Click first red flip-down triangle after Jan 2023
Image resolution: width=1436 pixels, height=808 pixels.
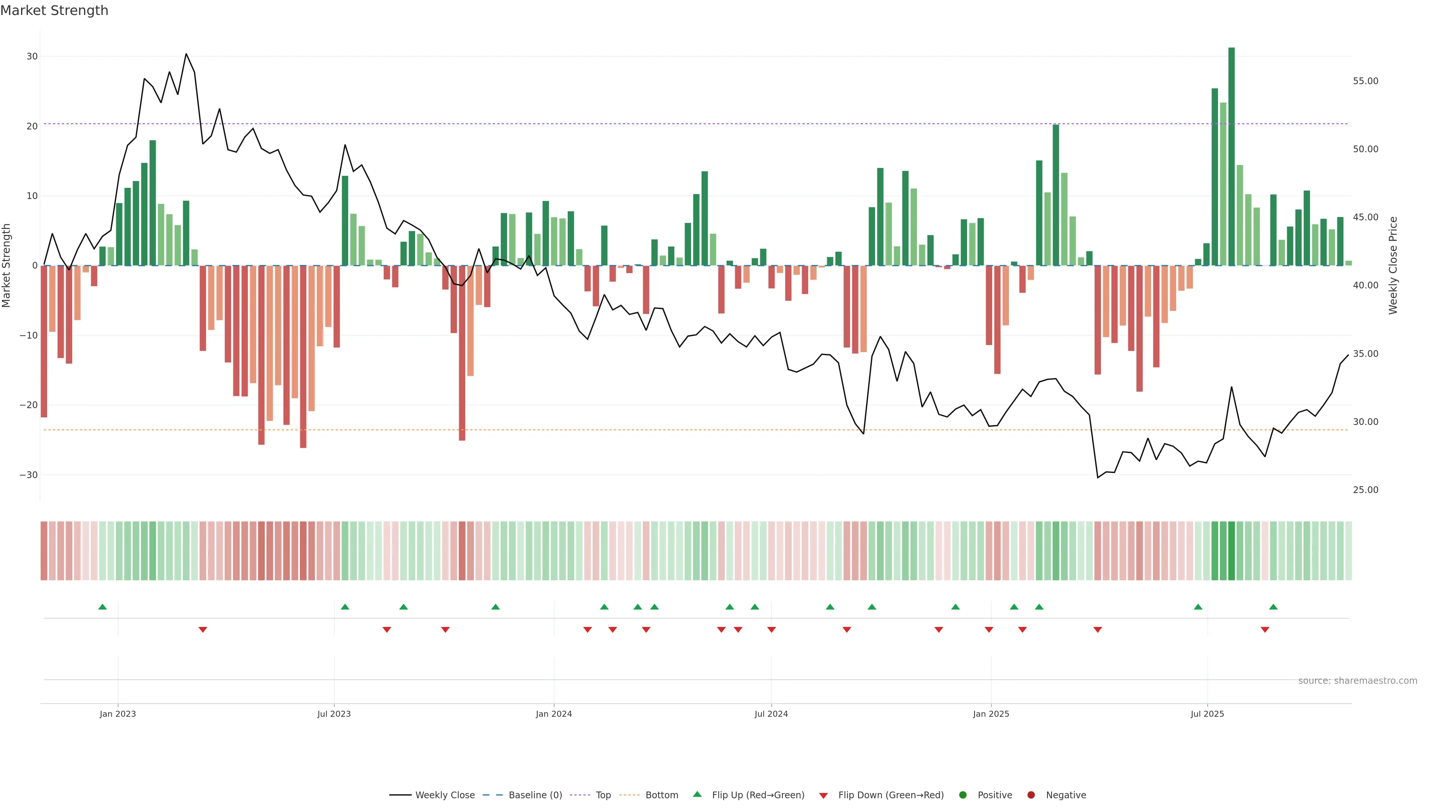click(x=203, y=630)
